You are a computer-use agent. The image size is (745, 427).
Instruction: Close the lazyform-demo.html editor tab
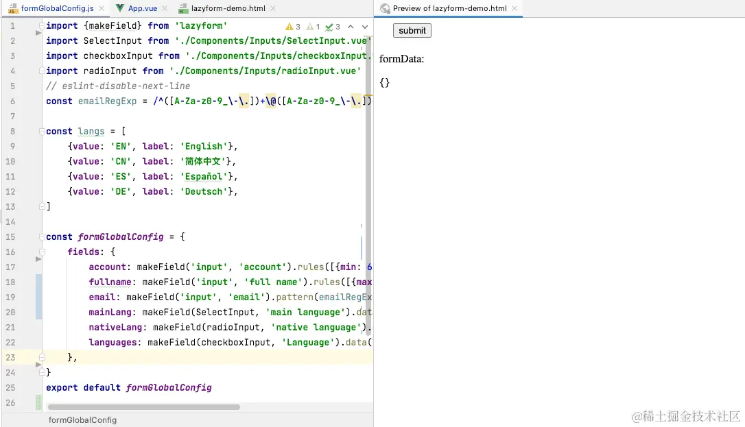click(x=273, y=8)
